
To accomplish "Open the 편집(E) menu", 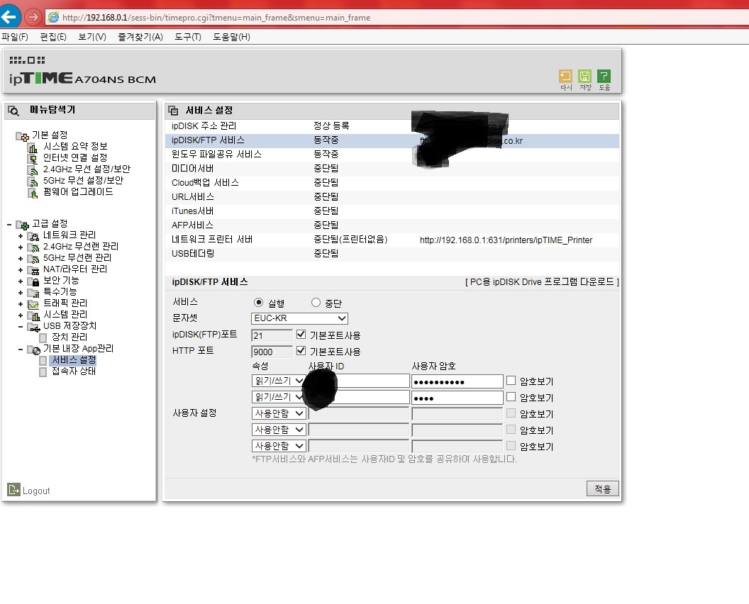I will click(x=53, y=37).
